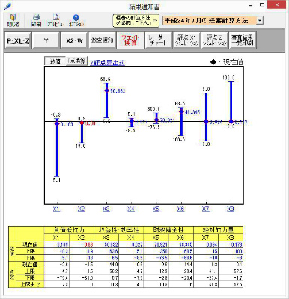Toggle the P点換算 view tab above chart
Screen dimensions: 289x299
(x=76, y=61)
